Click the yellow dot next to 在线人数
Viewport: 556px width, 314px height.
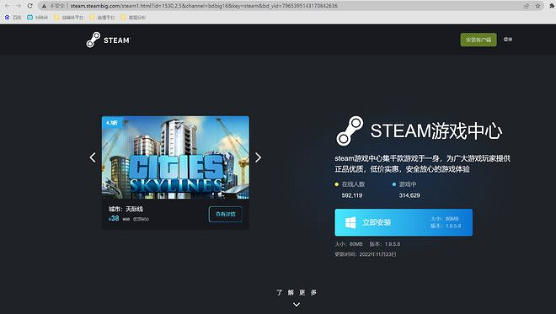336,184
